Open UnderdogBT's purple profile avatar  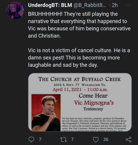tap(15, 10)
